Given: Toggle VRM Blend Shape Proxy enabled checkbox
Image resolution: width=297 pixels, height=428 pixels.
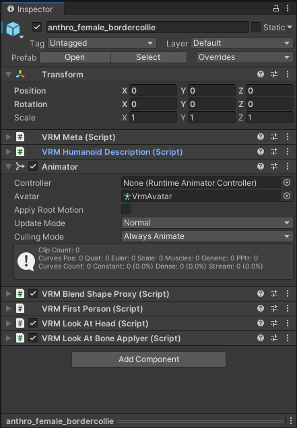Looking at the screenshot, I should click(33, 293).
